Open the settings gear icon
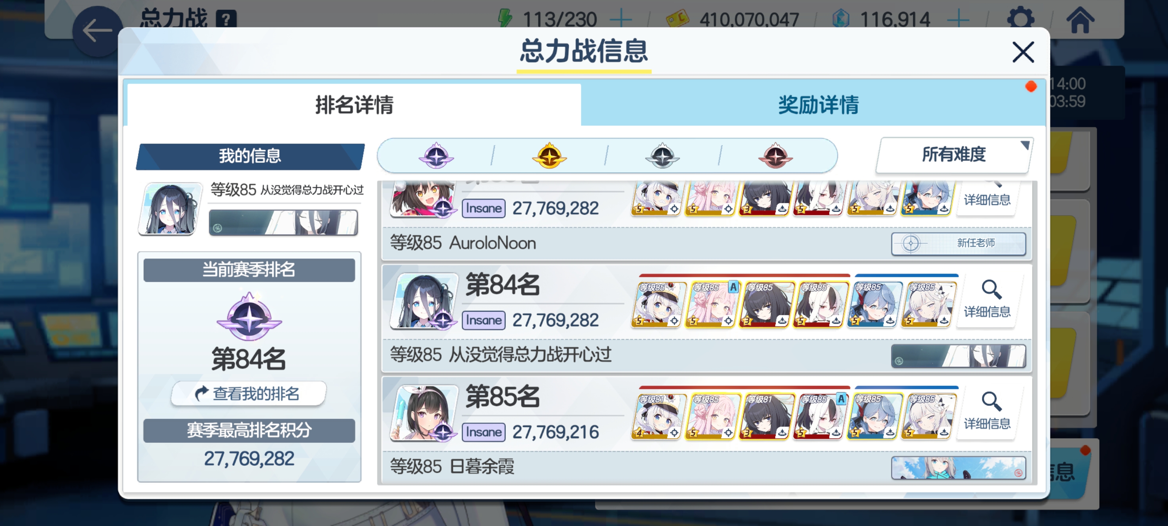Image resolution: width=1168 pixels, height=526 pixels. coord(1021,19)
